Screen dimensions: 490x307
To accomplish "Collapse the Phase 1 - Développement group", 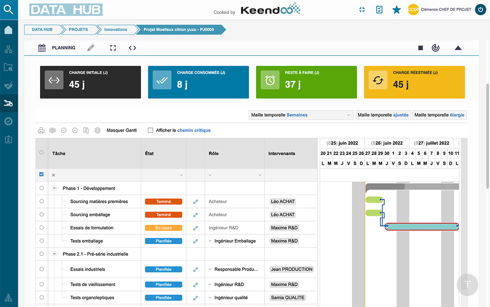I will (54, 188).
